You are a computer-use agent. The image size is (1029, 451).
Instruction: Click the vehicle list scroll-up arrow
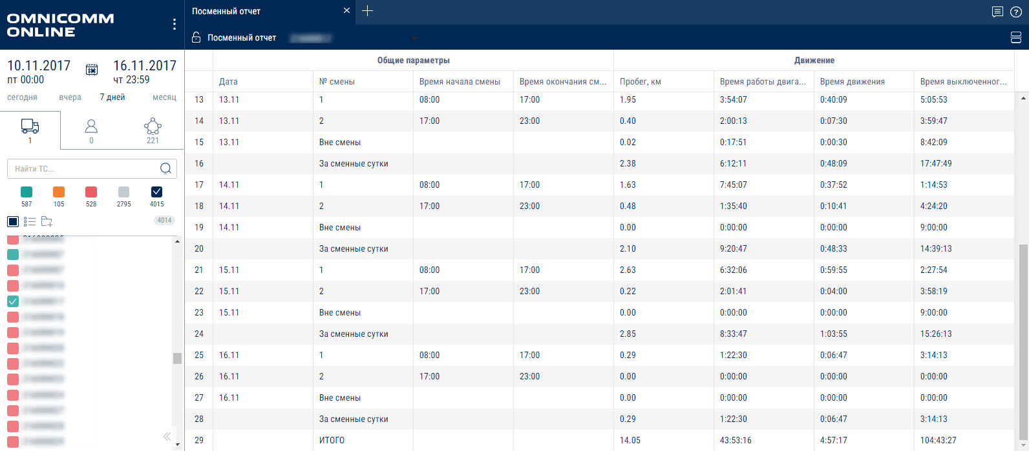pos(177,241)
